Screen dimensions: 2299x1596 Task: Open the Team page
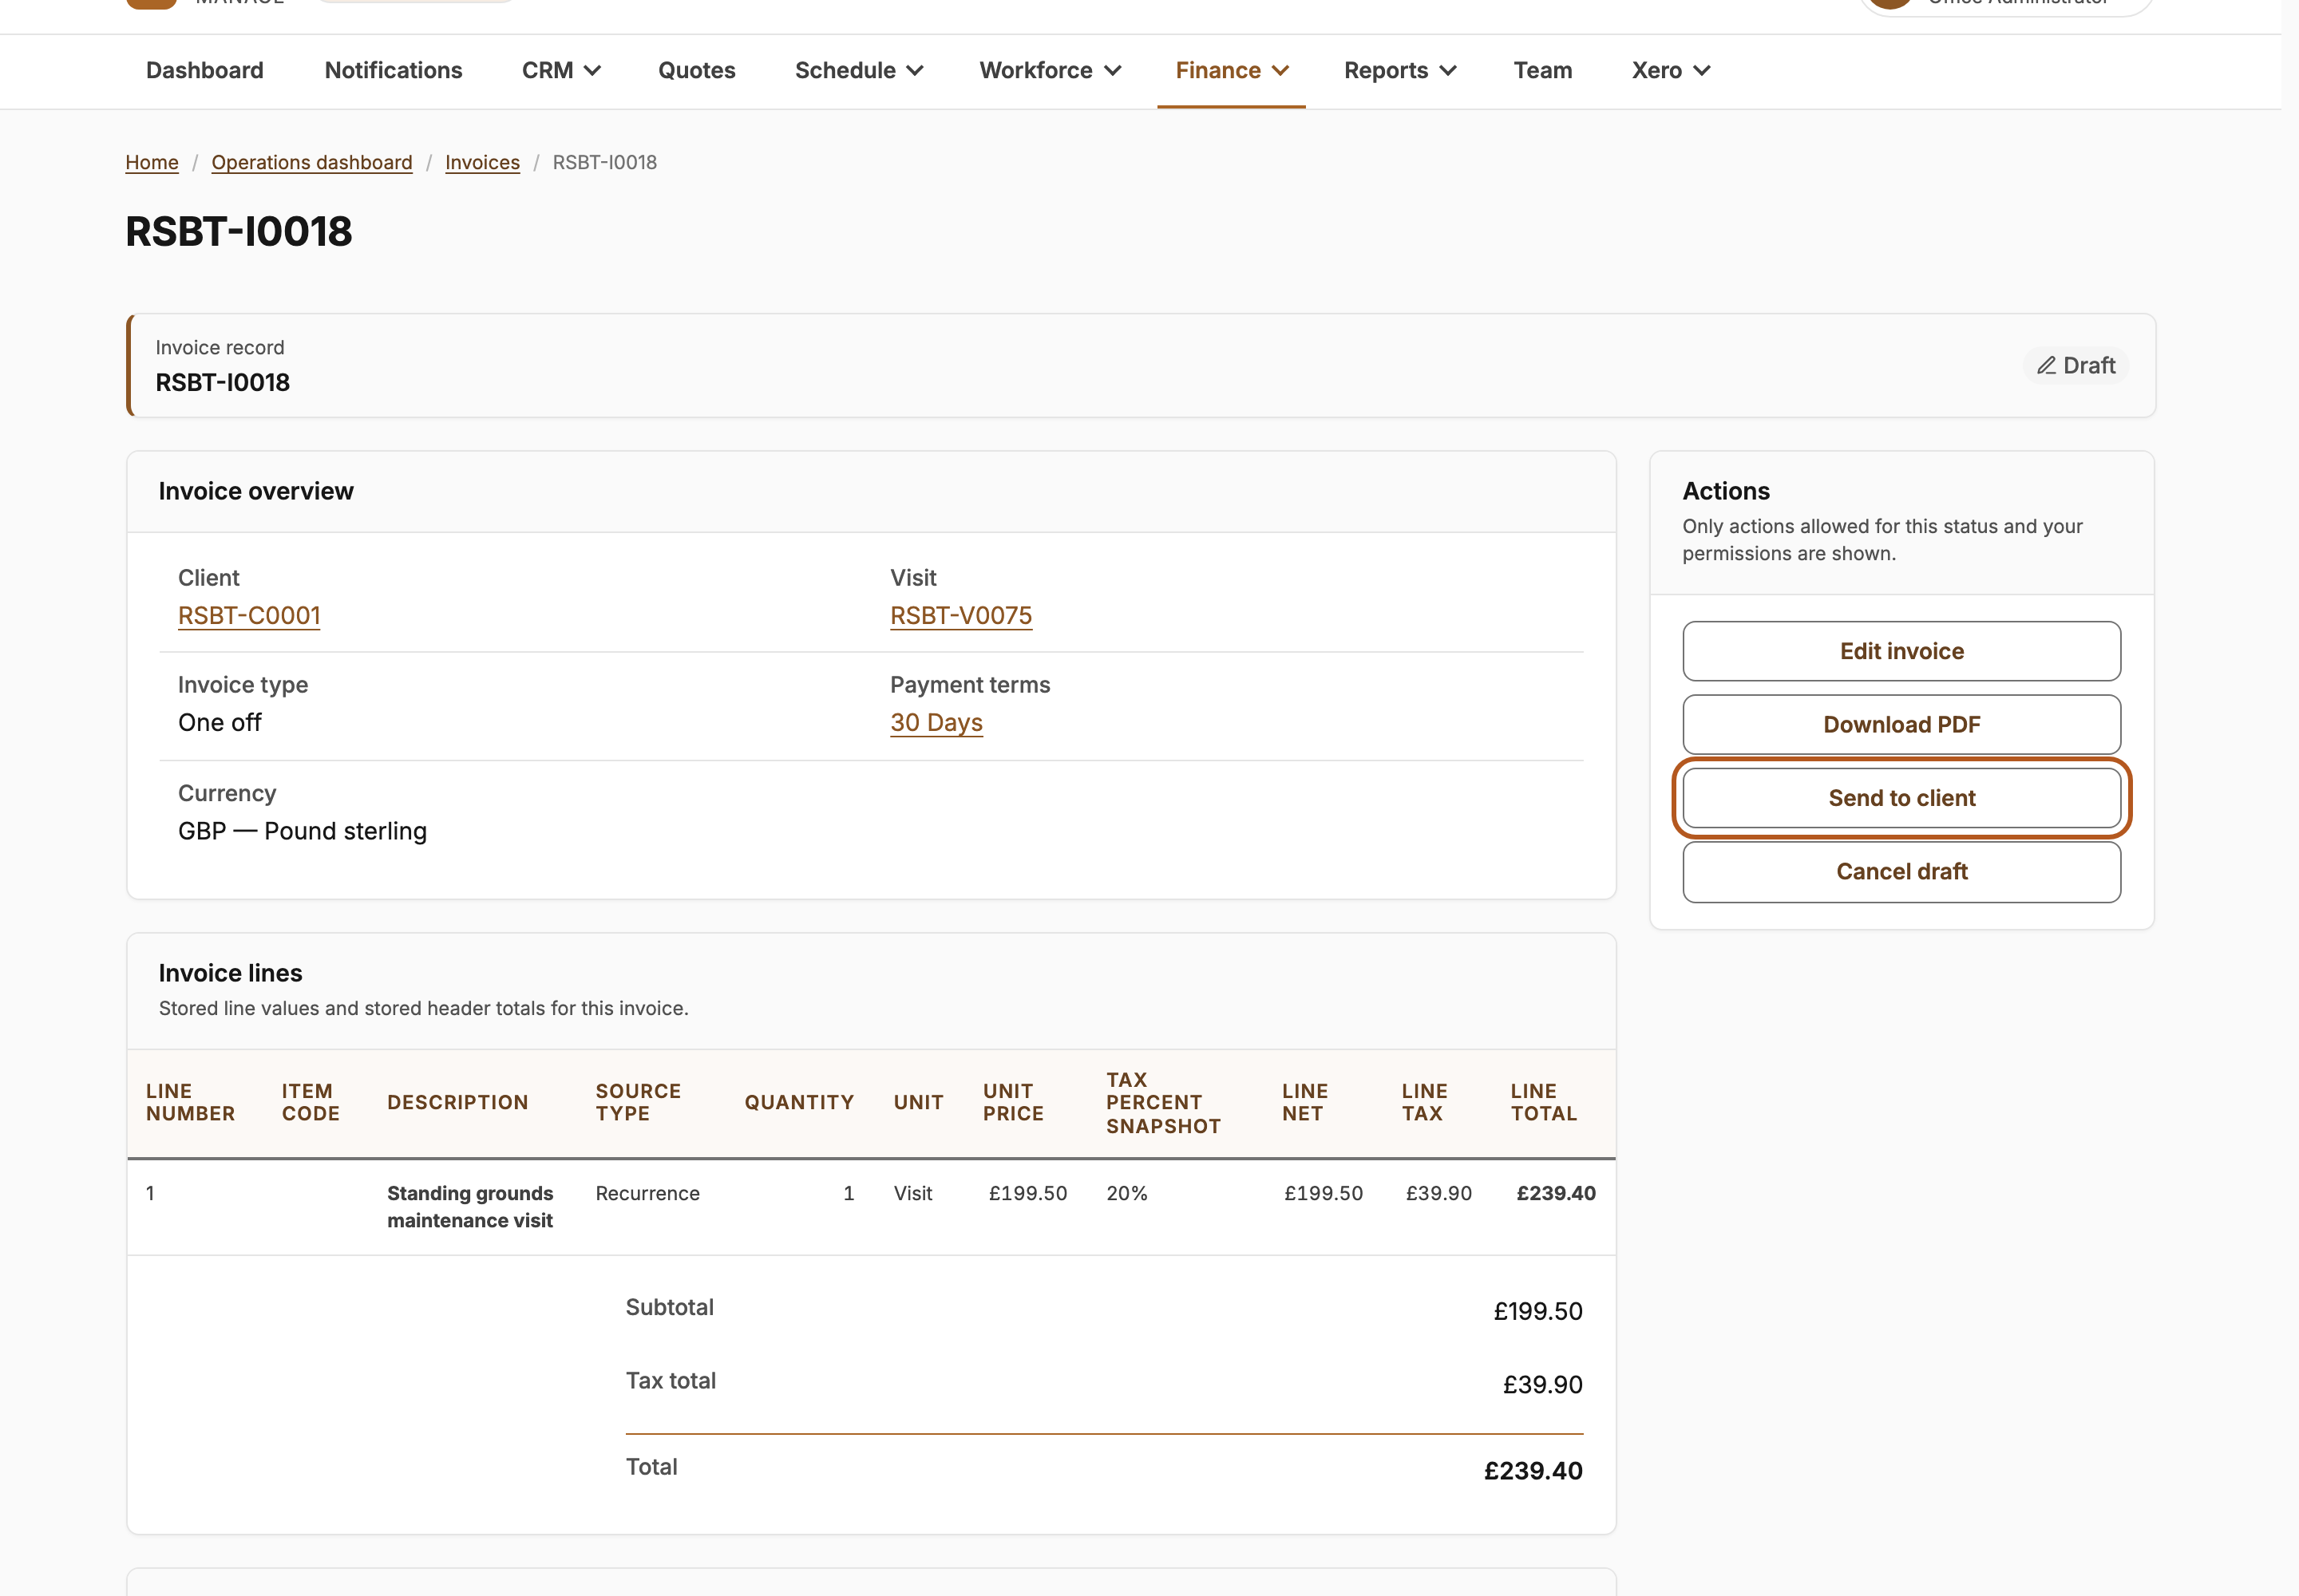coord(1543,71)
